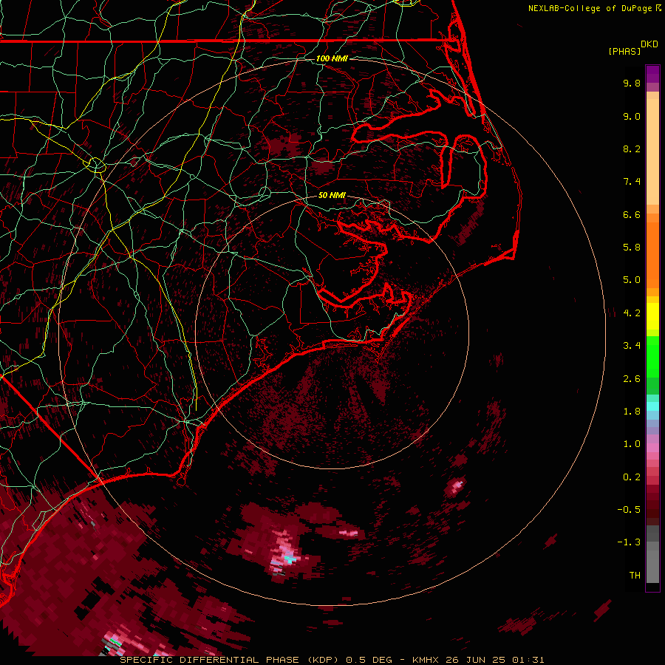Click the TH threshold label on scale

635,576
